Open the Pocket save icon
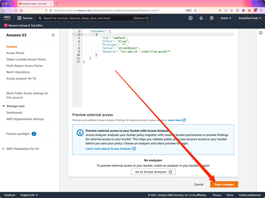Viewport: 265px width, 198px height. pyautogui.click(x=220, y=11)
